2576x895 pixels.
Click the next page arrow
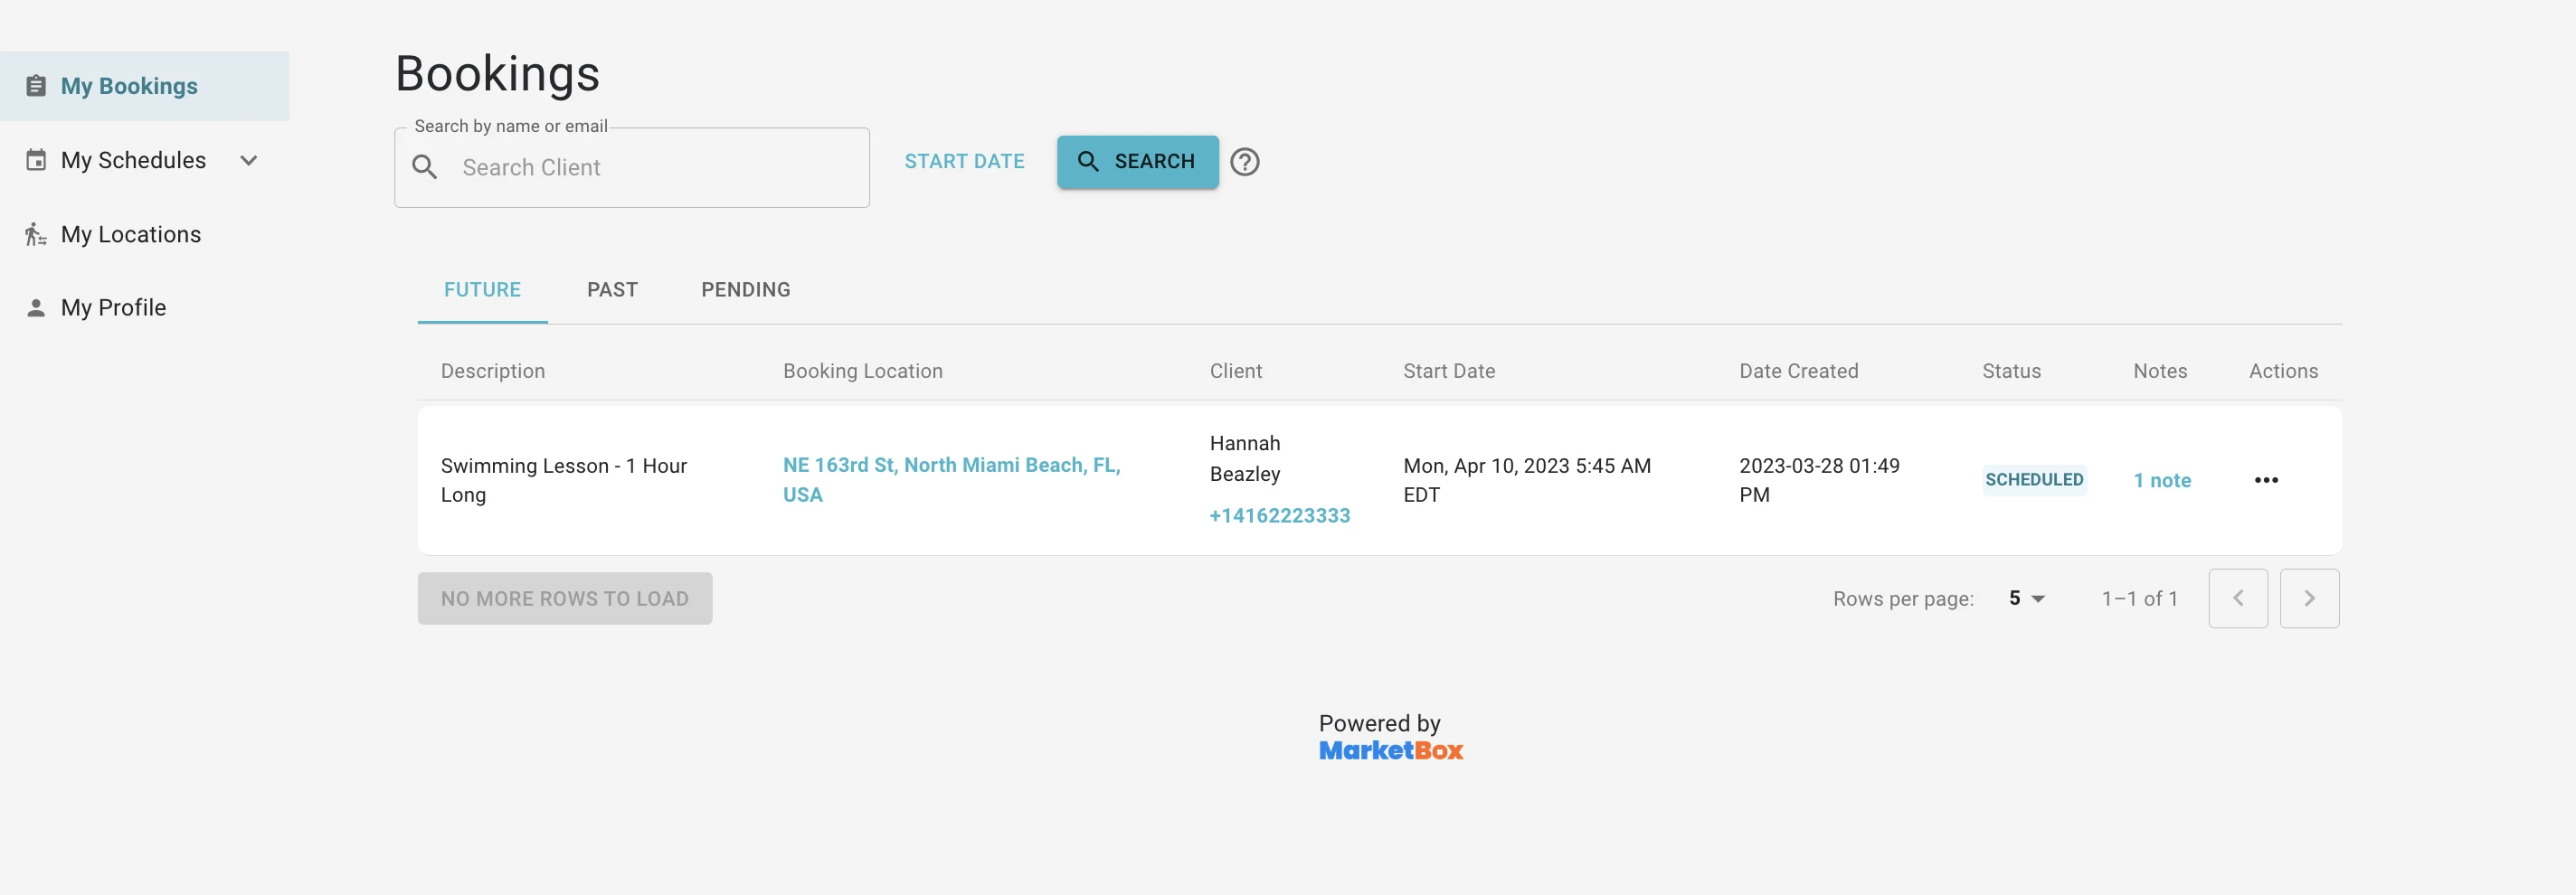coord(2310,598)
